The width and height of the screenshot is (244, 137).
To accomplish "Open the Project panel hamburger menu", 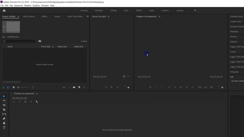I will point(18,16).
